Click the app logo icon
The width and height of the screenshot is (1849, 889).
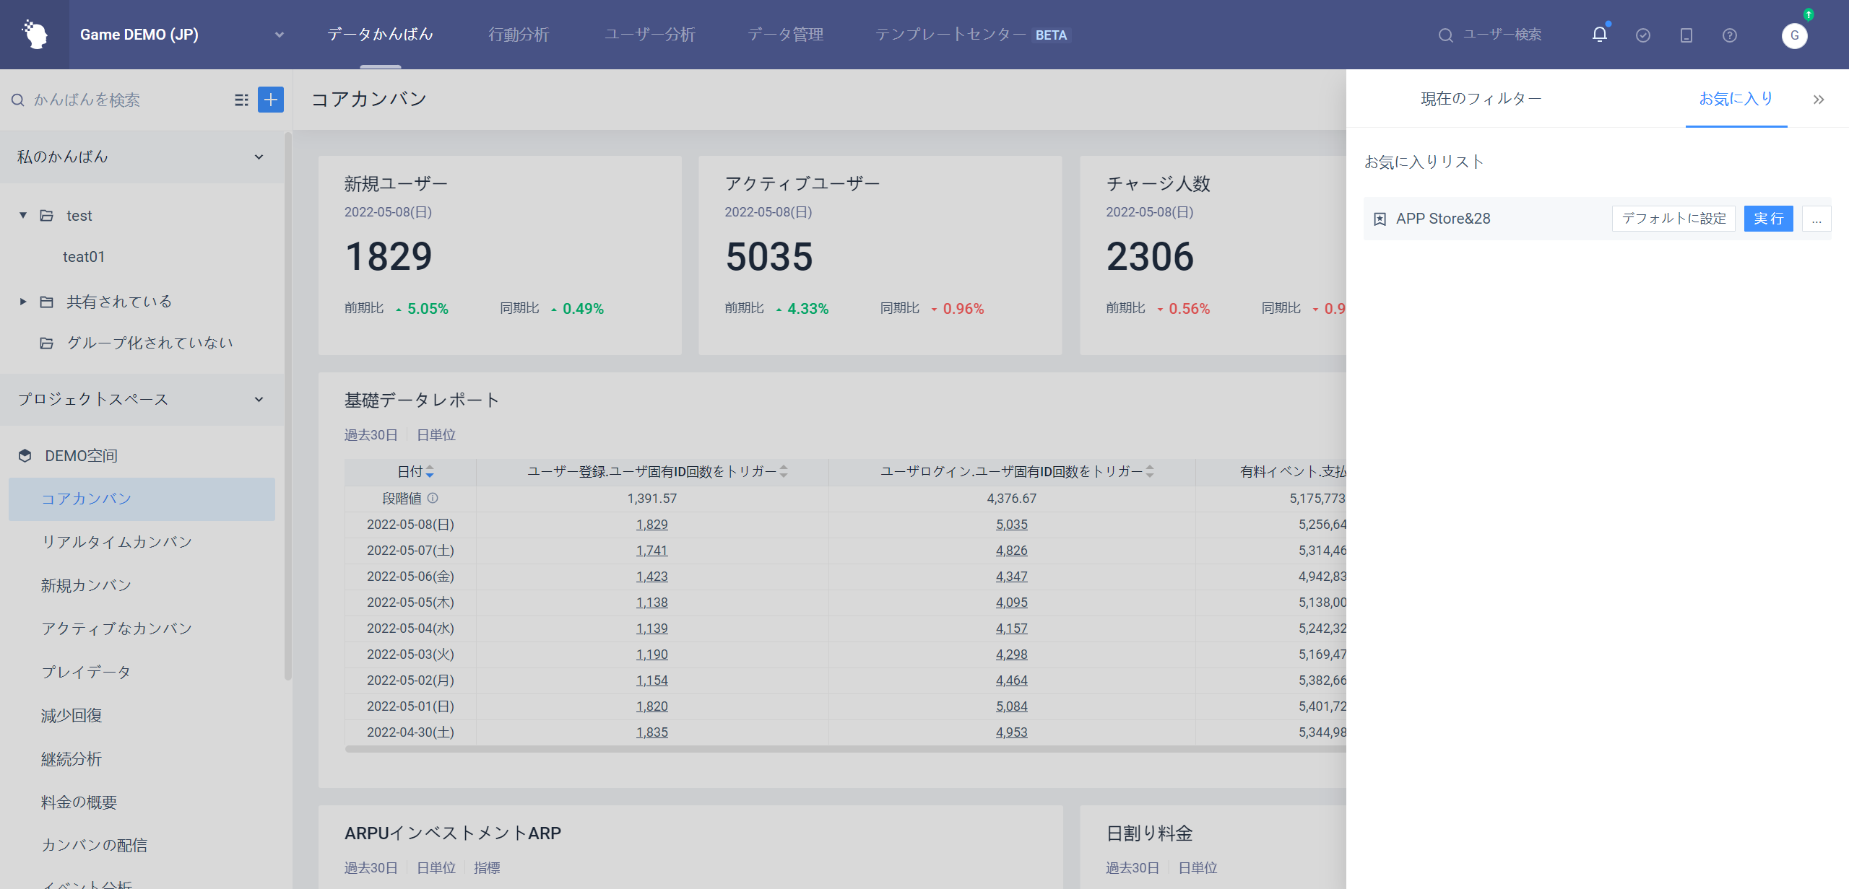coord(35,35)
